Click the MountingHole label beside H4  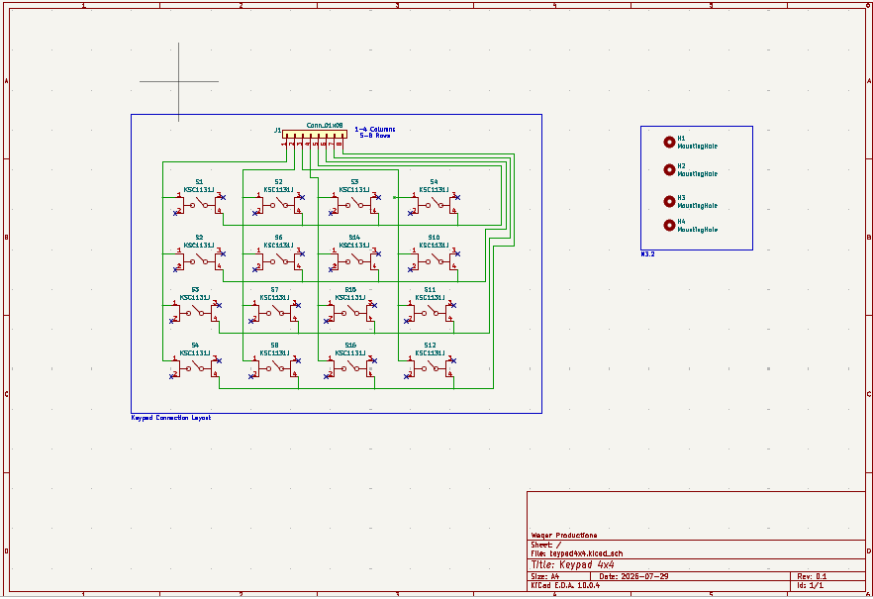coord(697,230)
